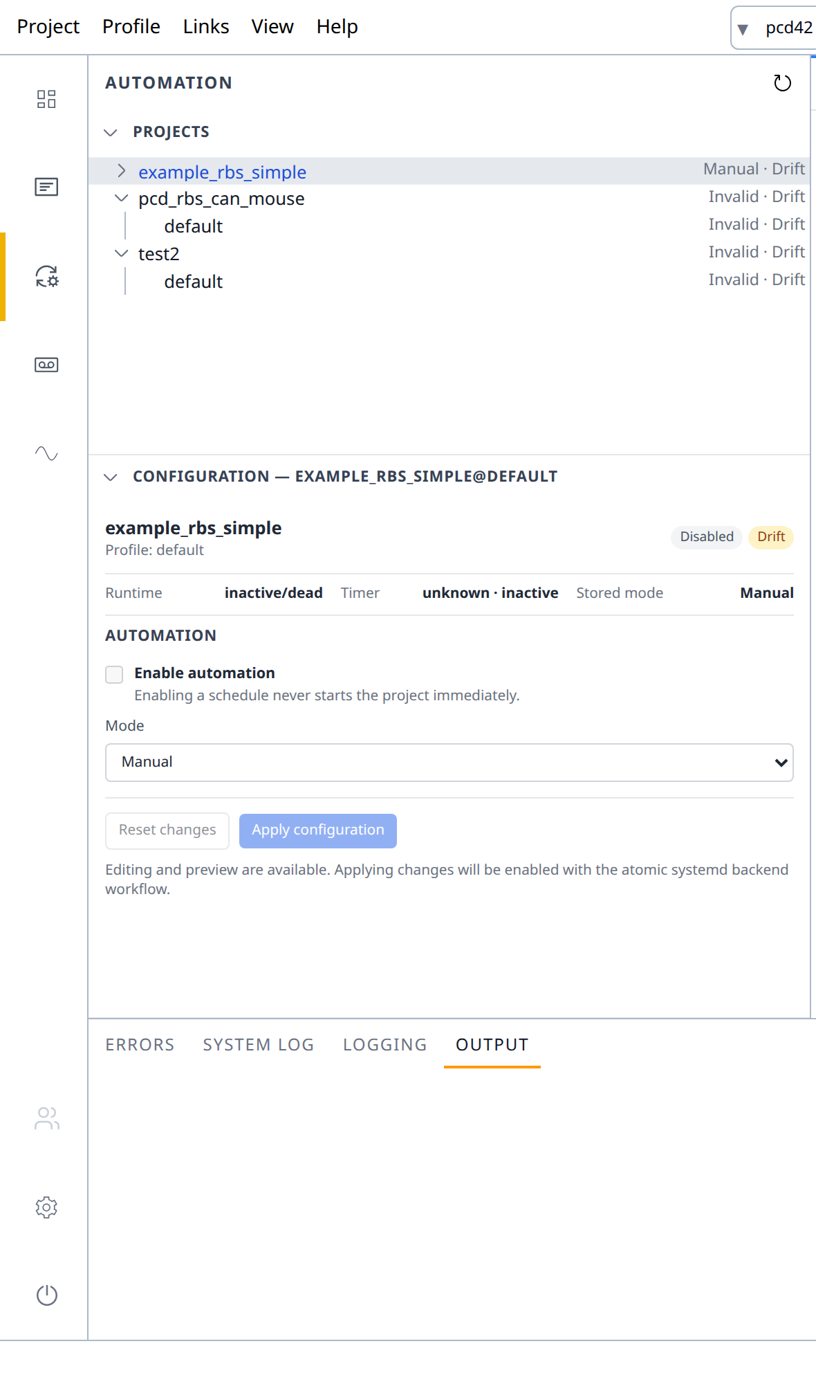Select default profile under test2
Viewport: 816px width, 1384px height.
click(x=193, y=282)
